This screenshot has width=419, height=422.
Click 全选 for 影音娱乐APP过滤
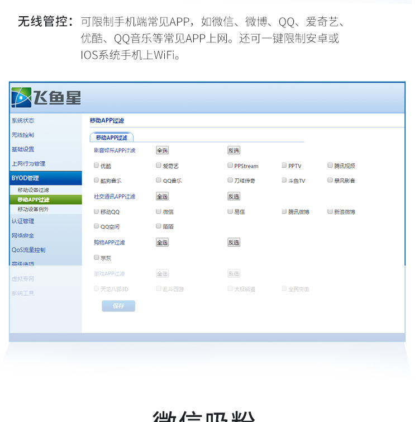click(x=162, y=150)
